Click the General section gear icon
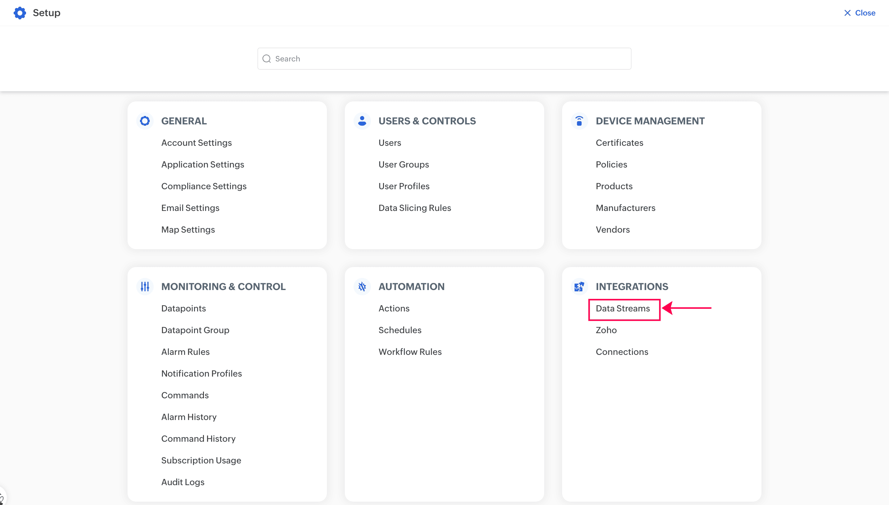 point(145,121)
